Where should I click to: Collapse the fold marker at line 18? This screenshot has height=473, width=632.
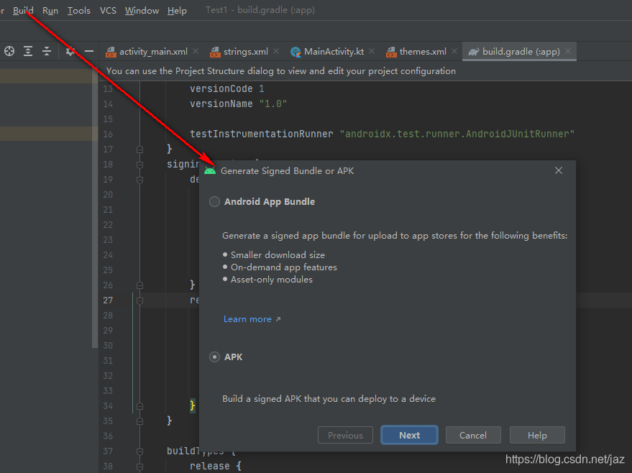(140, 165)
